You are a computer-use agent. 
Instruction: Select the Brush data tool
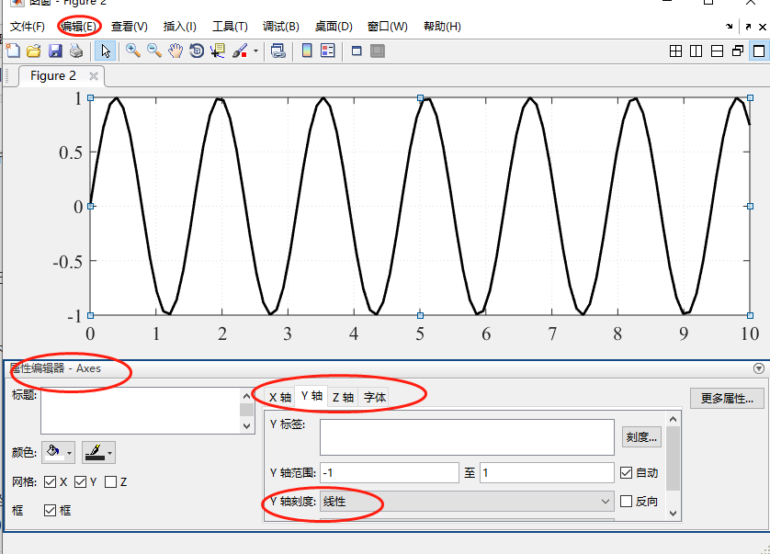[x=240, y=51]
